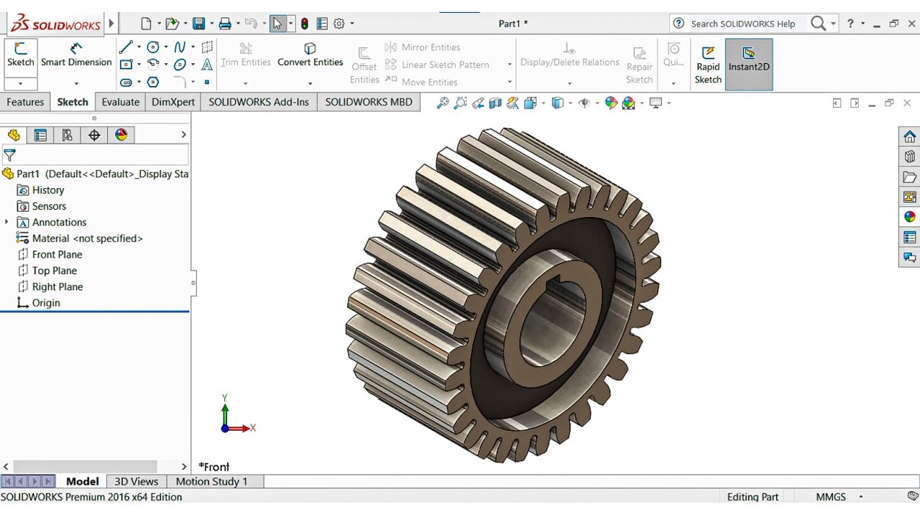Open DimXpertManager tab icon

point(94,135)
